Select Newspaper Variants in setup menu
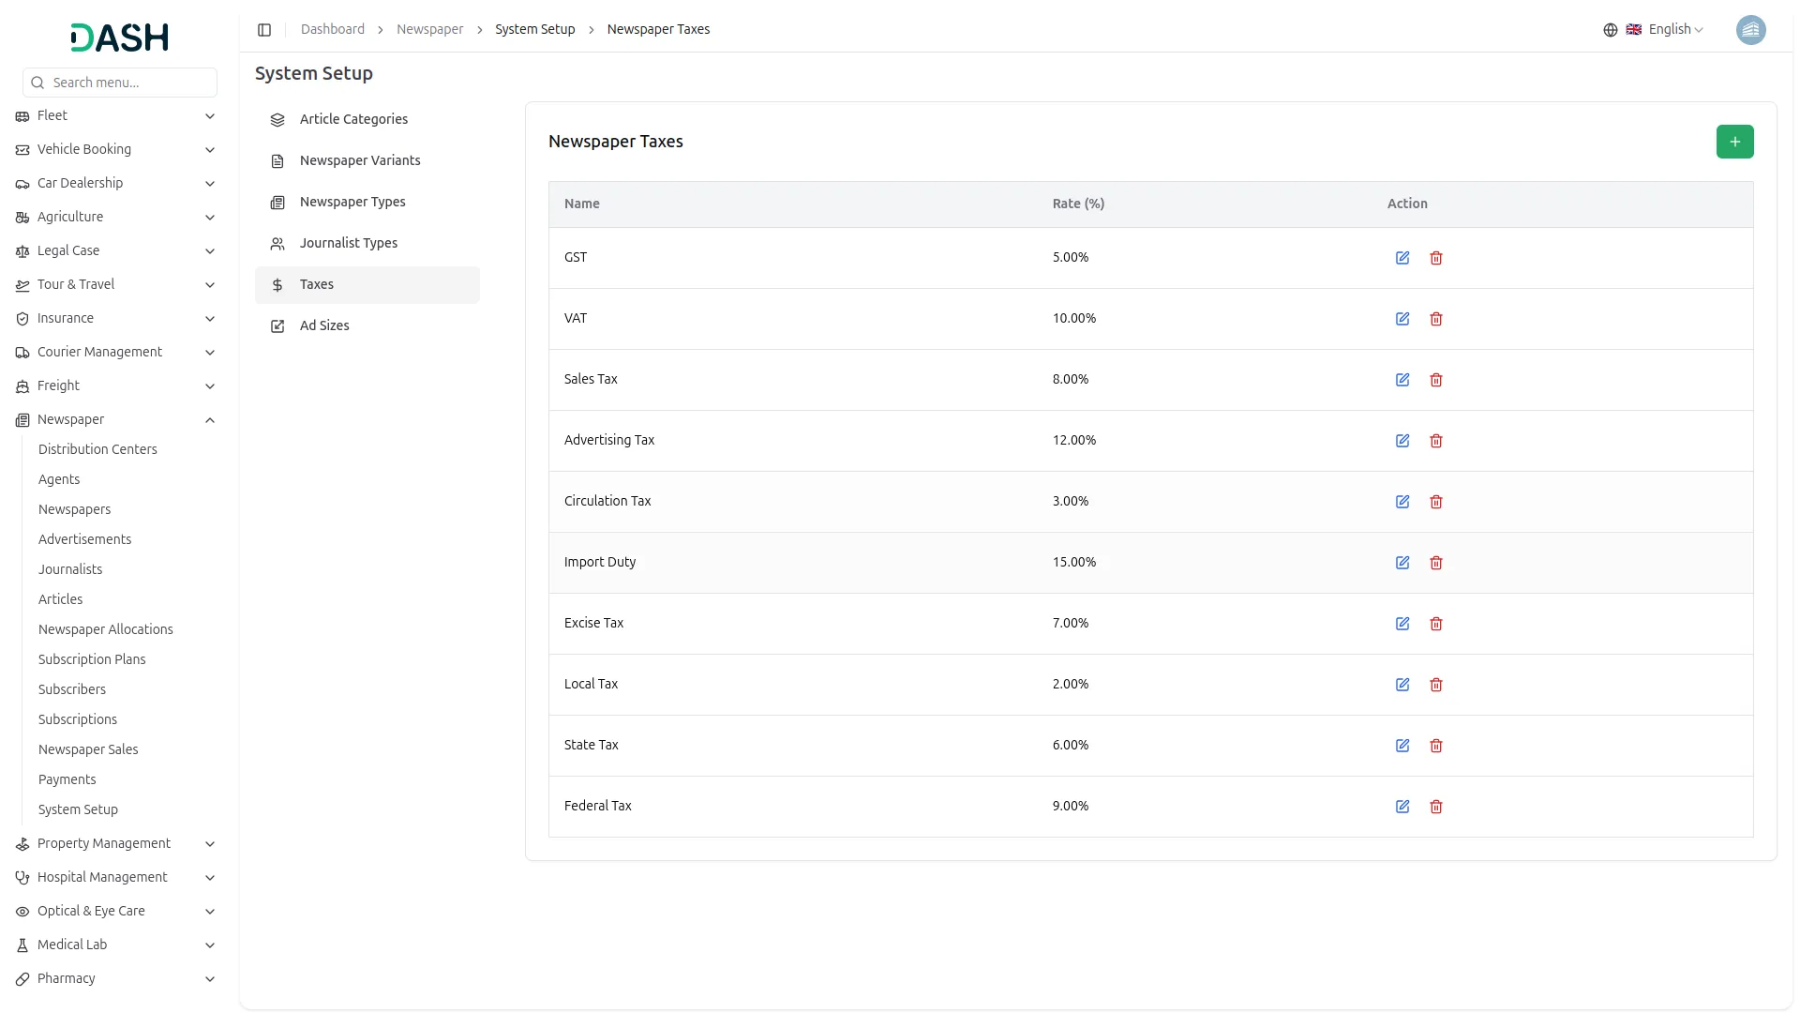The image size is (1800, 1013). click(360, 160)
